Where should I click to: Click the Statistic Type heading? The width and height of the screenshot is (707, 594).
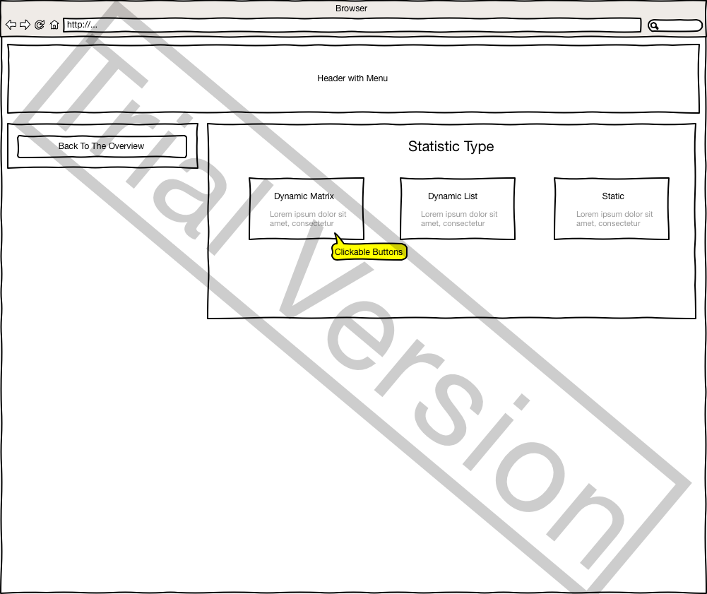[451, 147]
